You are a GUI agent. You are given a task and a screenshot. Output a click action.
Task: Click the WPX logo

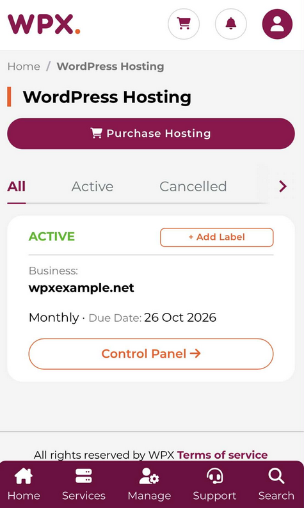(44, 24)
